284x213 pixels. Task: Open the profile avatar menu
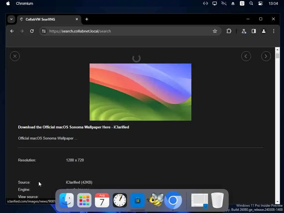(x=264, y=31)
